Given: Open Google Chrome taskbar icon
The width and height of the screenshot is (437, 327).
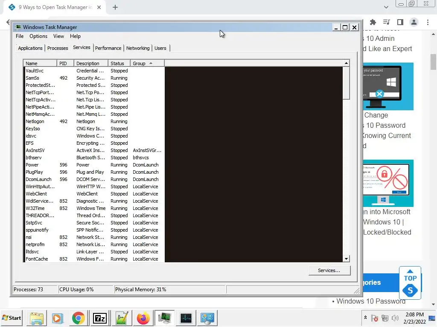Looking at the screenshot, I should point(79,318).
